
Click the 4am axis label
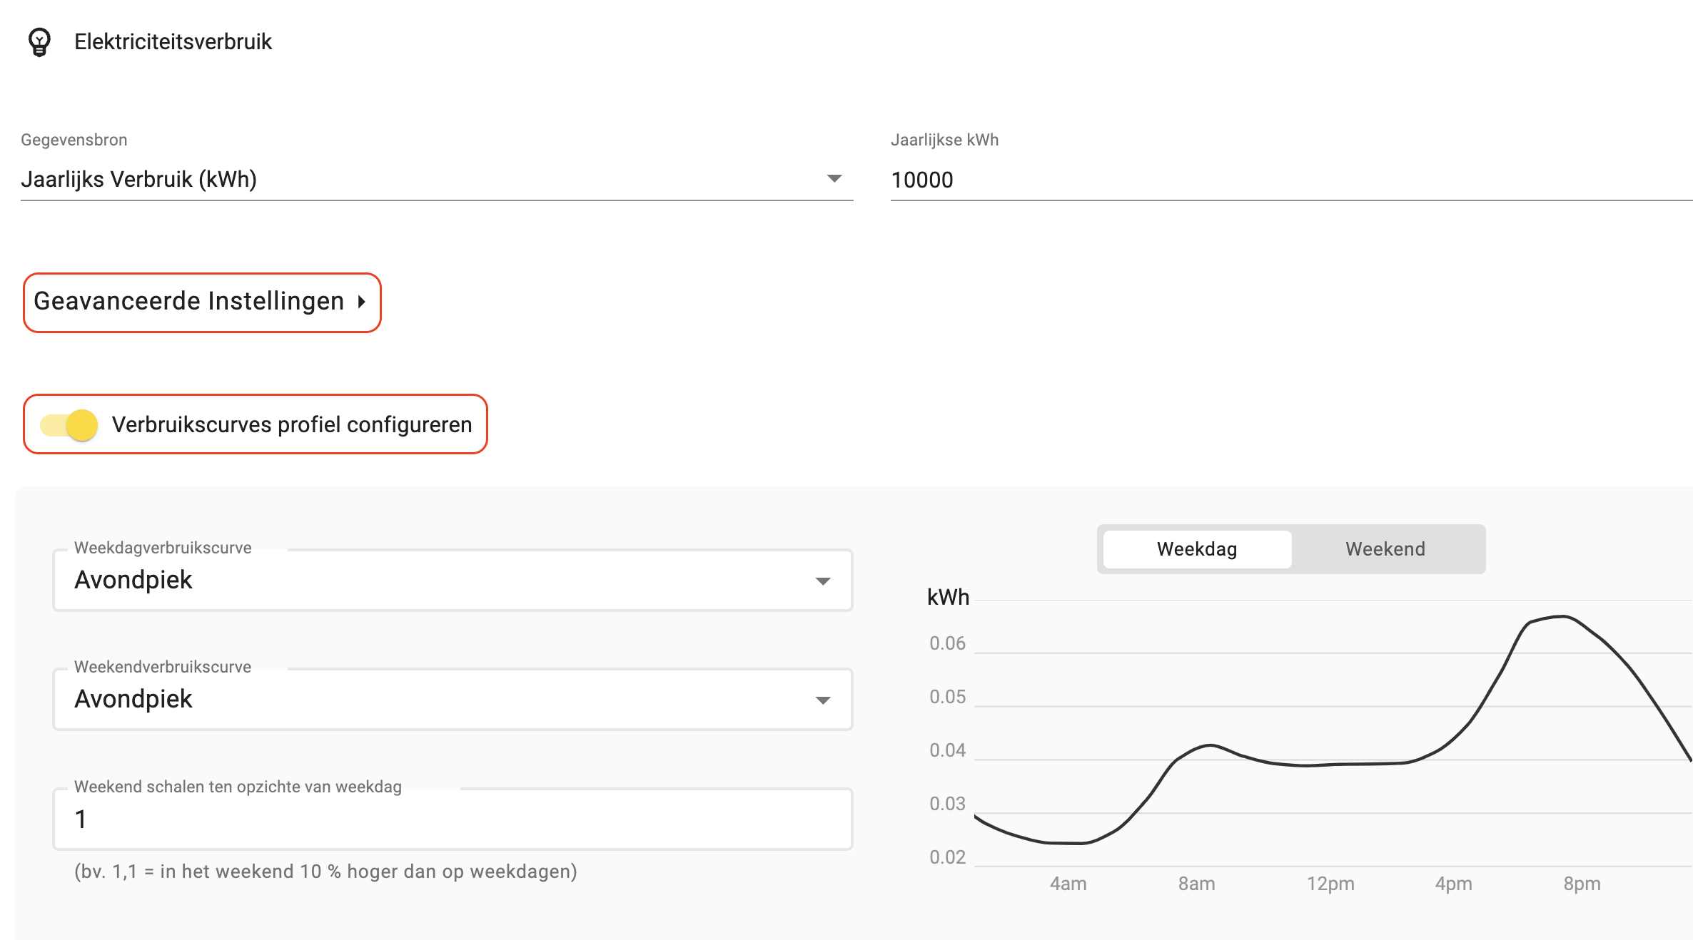point(1068,884)
